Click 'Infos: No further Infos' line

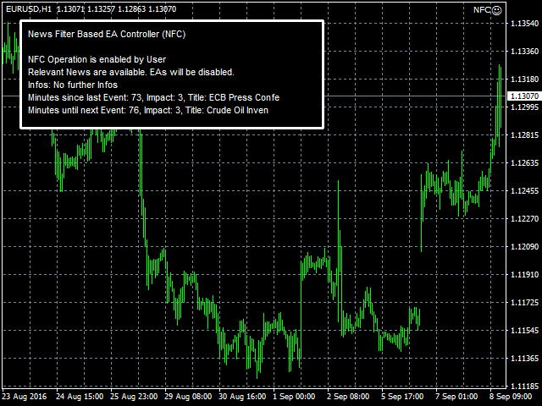tap(73, 85)
